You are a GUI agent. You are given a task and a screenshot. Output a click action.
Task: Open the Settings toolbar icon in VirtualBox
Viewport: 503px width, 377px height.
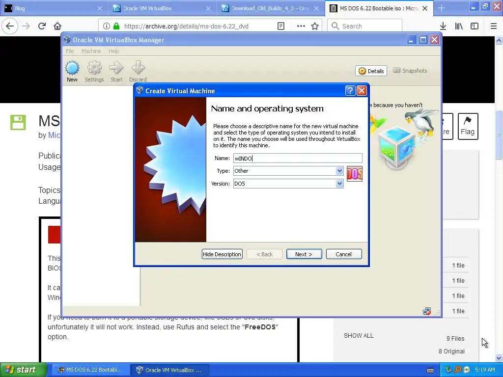click(x=94, y=72)
